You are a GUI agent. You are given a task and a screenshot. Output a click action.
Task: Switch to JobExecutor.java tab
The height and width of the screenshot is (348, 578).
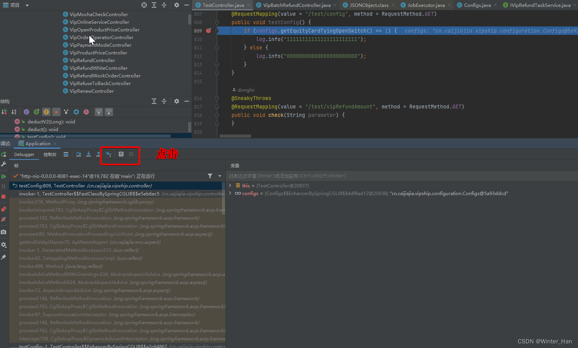click(x=426, y=5)
